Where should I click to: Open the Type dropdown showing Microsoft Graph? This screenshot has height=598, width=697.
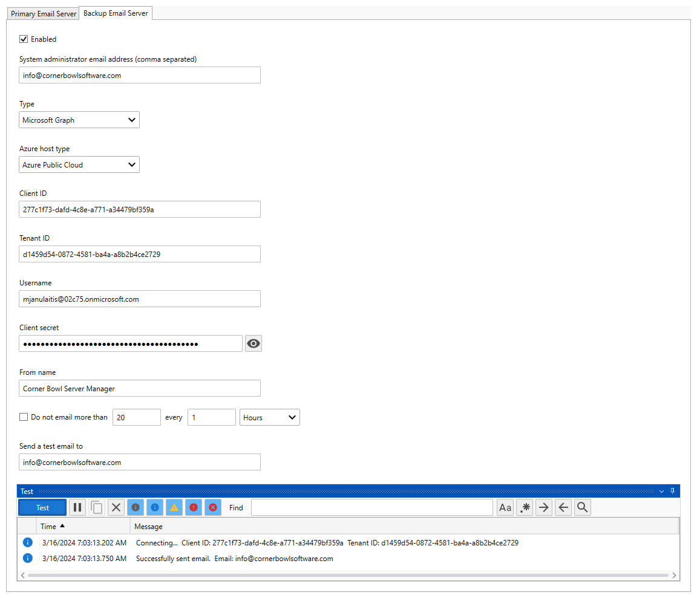79,120
